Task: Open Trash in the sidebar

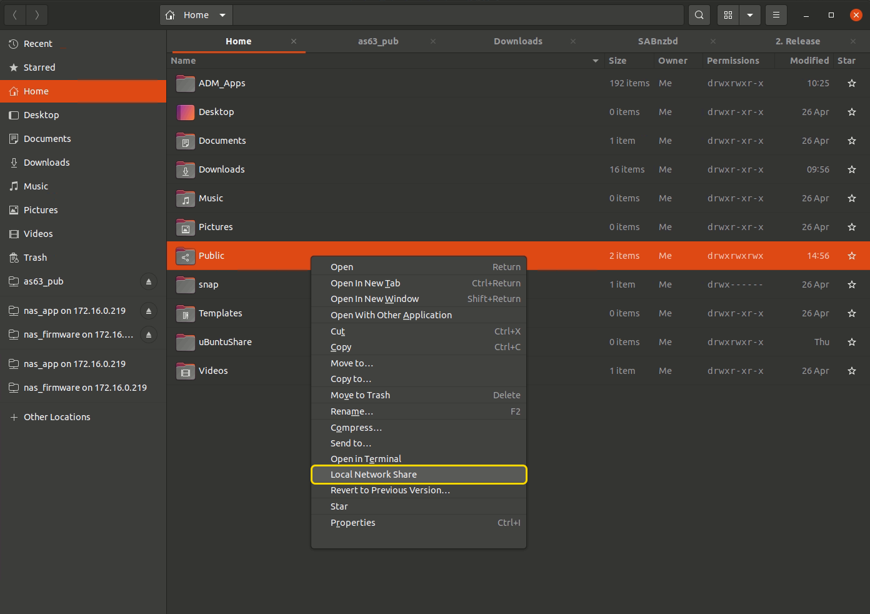Action: click(x=83, y=258)
